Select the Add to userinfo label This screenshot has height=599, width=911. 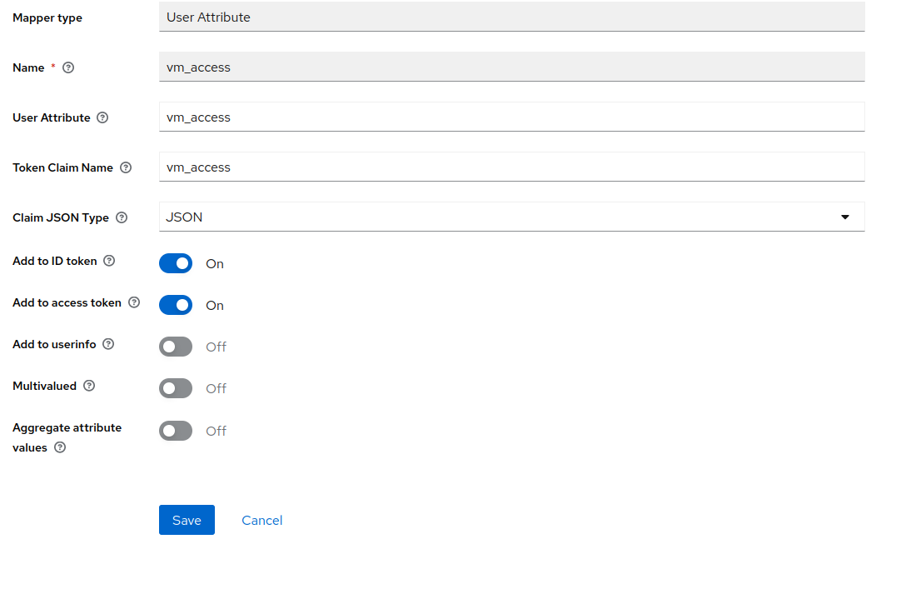[55, 344]
